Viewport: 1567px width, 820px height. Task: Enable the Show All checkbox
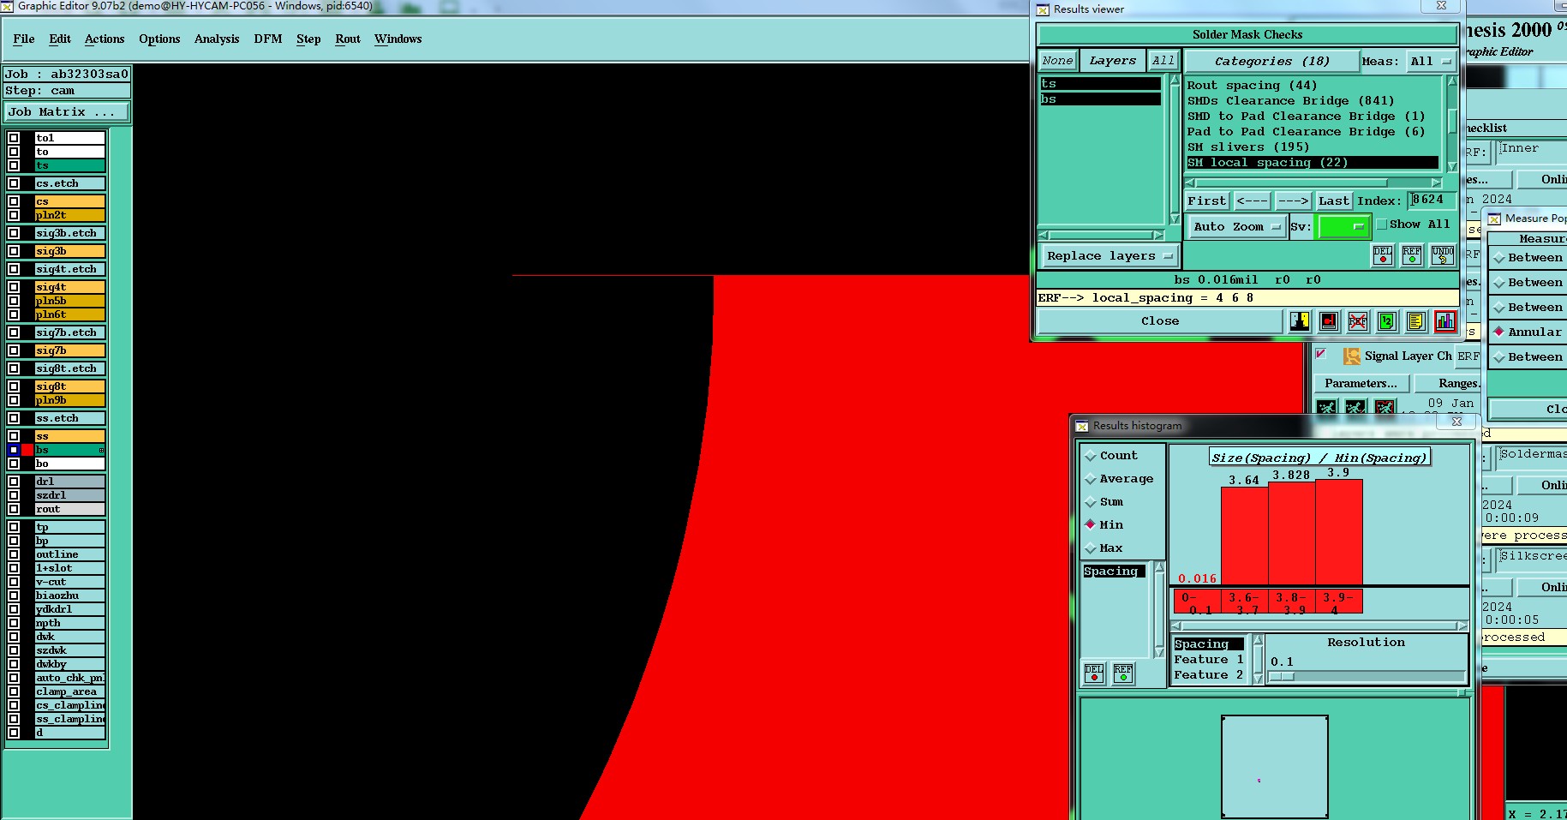coord(1381,224)
